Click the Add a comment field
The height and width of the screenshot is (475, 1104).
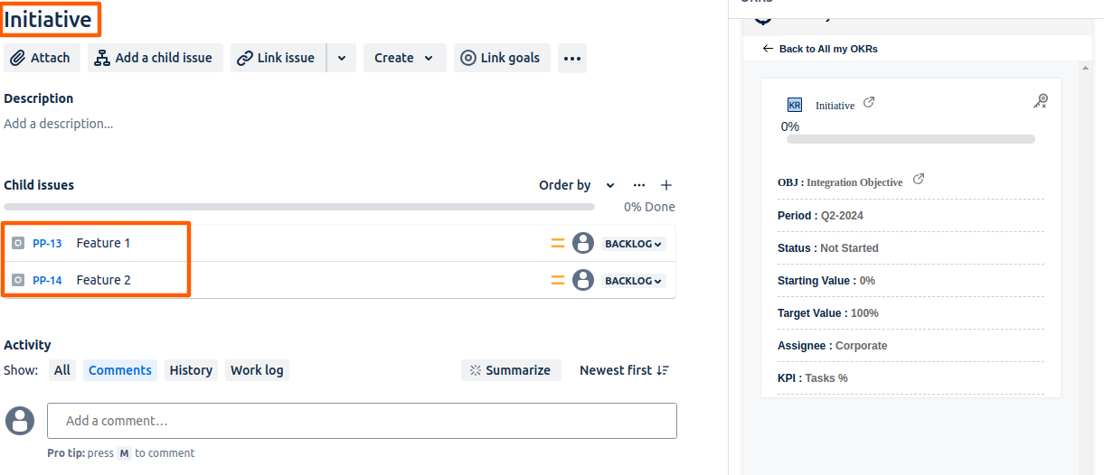click(362, 421)
